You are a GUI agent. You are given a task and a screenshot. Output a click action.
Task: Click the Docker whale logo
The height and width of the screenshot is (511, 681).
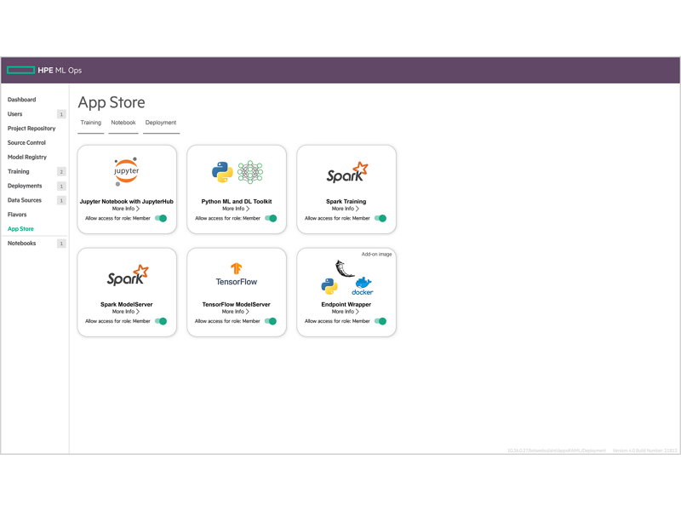363,286
